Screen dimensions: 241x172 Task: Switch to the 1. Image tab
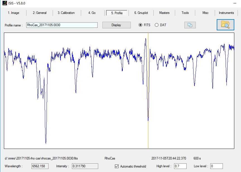pyautogui.click(x=13, y=13)
